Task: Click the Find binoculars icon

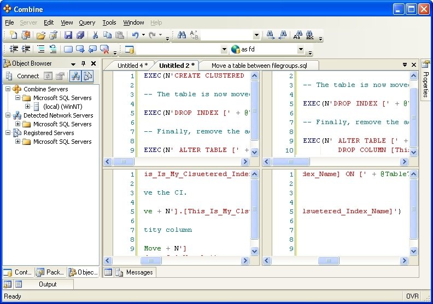Action: tap(182, 36)
